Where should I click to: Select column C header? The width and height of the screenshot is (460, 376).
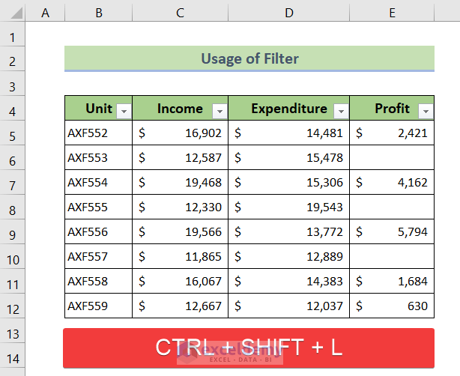(x=180, y=13)
